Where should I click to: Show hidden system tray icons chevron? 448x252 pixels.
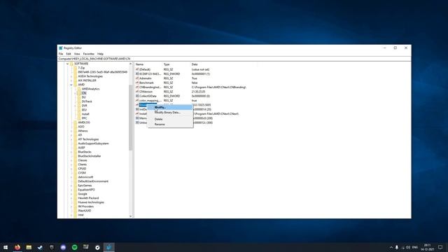click(x=391, y=247)
